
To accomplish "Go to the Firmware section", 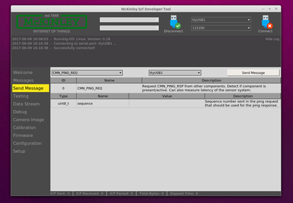I will pos(23,135).
